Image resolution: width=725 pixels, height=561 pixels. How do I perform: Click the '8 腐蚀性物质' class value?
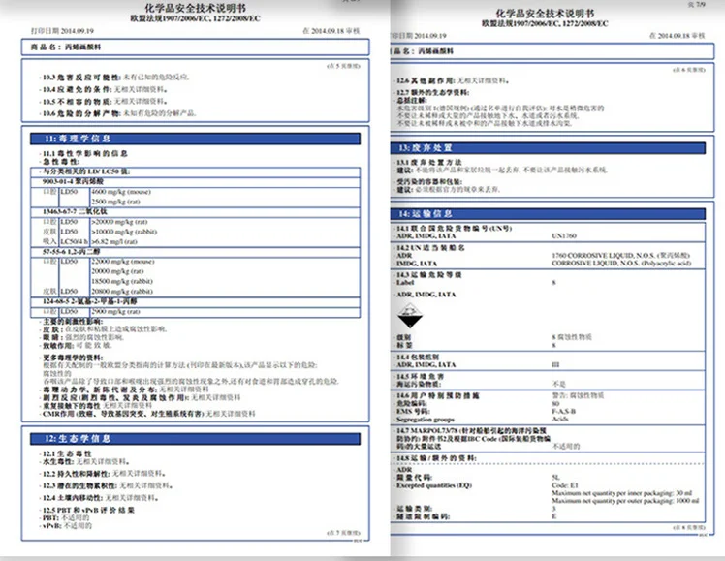coord(572,337)
